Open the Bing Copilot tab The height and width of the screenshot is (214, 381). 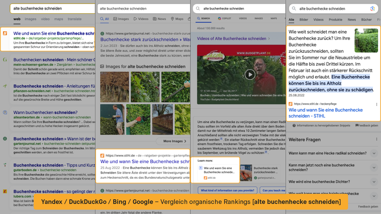[x=224, y=19]
